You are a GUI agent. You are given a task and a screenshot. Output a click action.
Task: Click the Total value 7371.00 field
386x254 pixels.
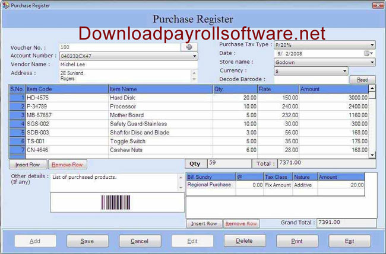coord(327,163)
